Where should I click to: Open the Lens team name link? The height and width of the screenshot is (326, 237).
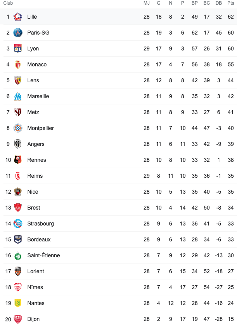[33, 80]
